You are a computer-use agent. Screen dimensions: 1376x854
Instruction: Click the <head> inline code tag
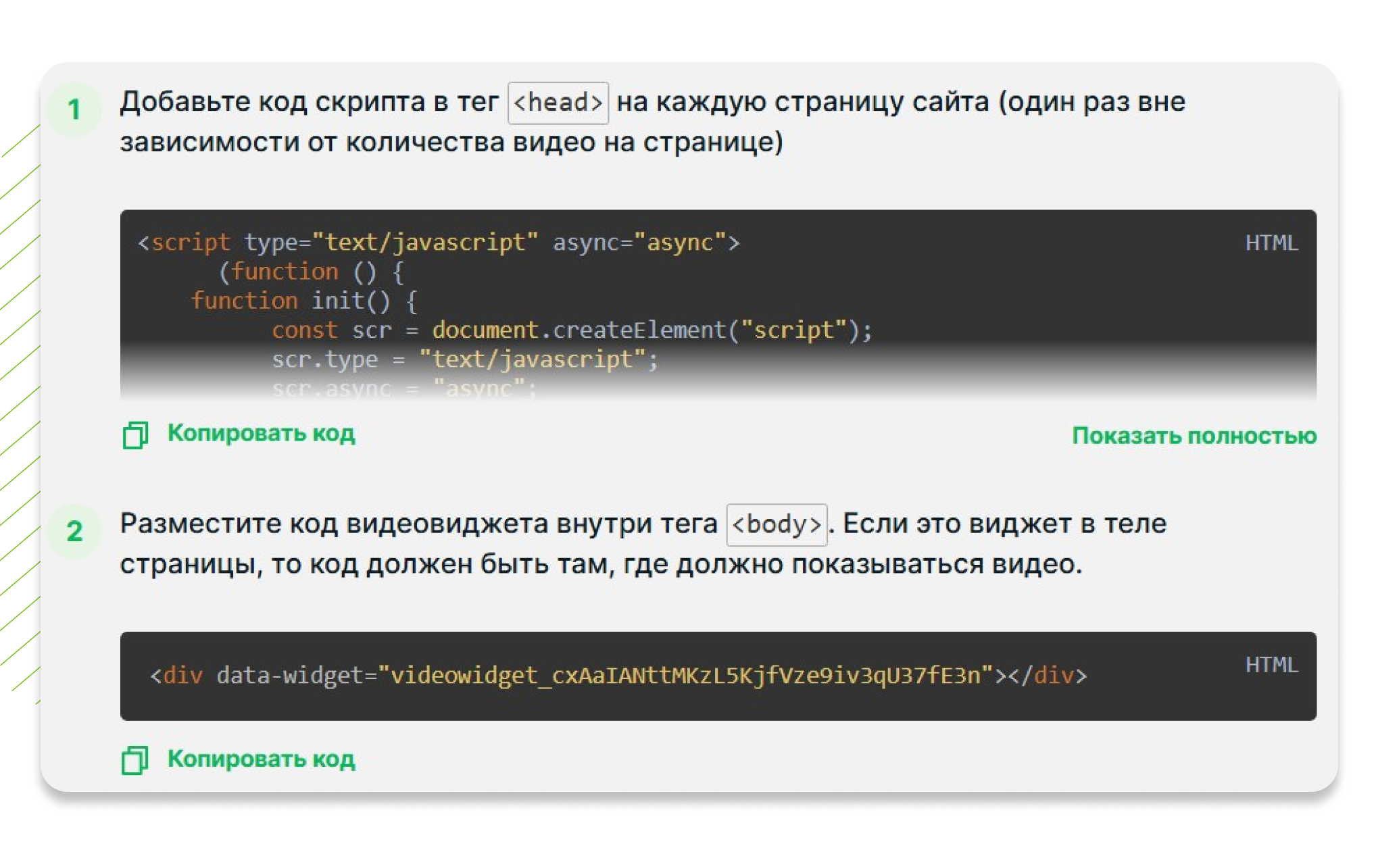[558, 103]
